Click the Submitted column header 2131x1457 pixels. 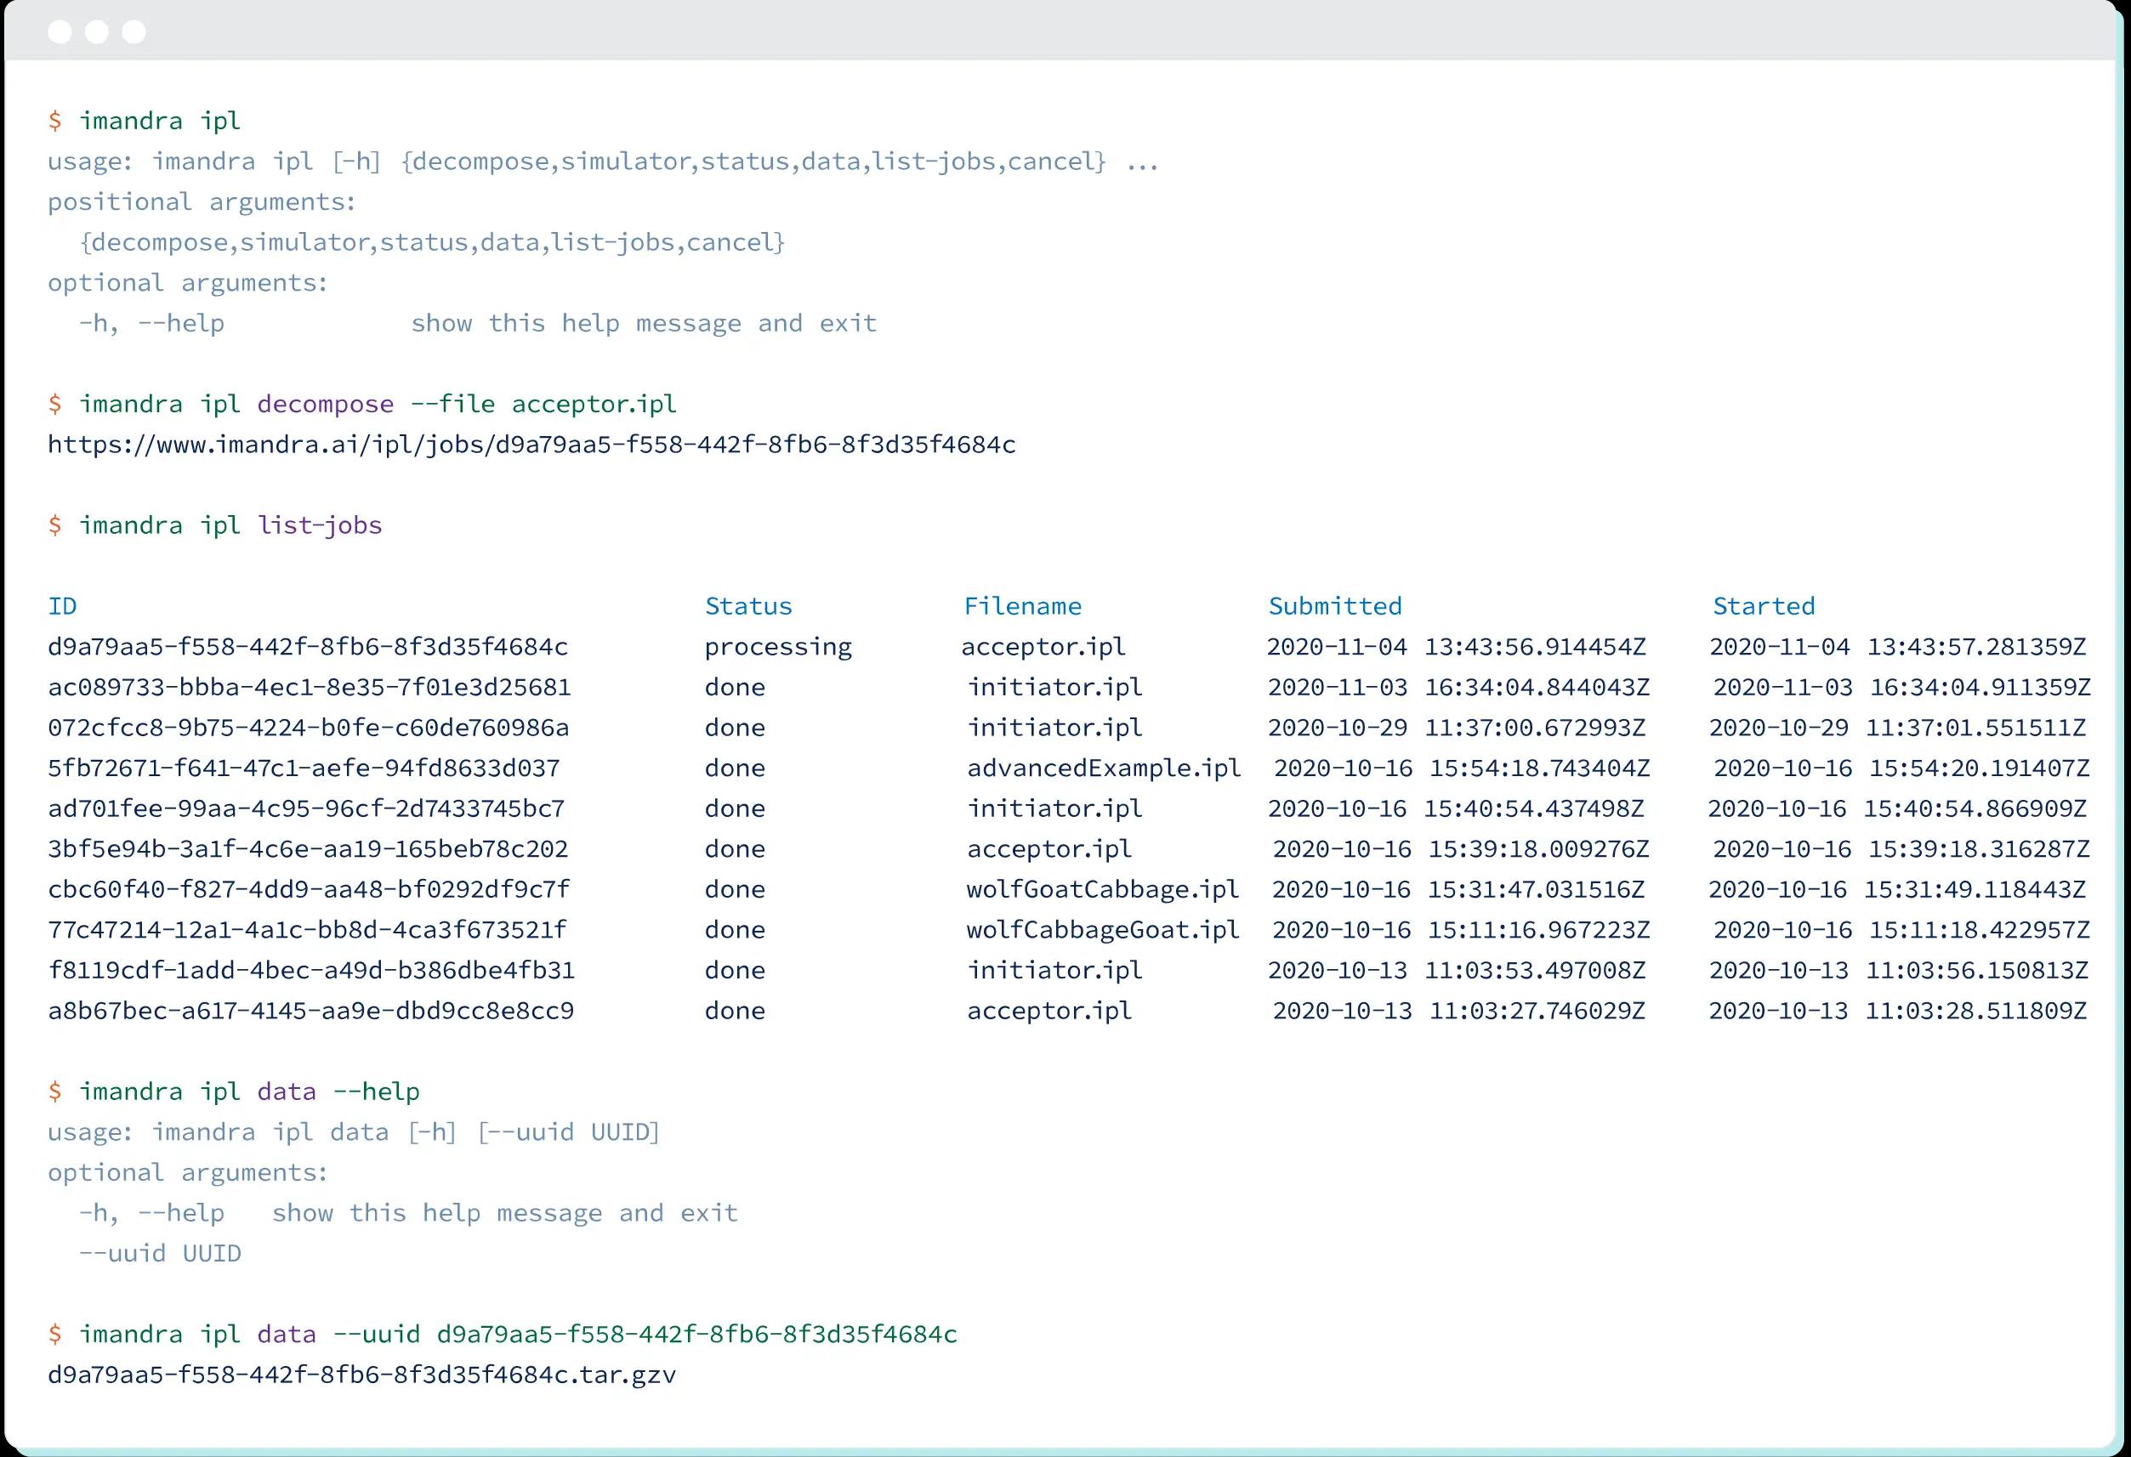[1334, 604]
